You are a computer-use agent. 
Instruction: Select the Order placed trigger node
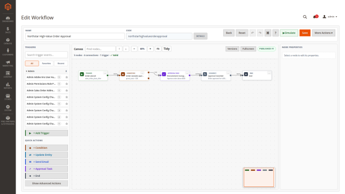click(x=93, y=75)
